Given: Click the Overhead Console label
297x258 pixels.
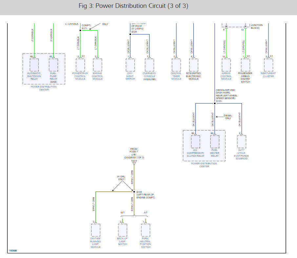Looking at the screenshot, I should (149, 76).
